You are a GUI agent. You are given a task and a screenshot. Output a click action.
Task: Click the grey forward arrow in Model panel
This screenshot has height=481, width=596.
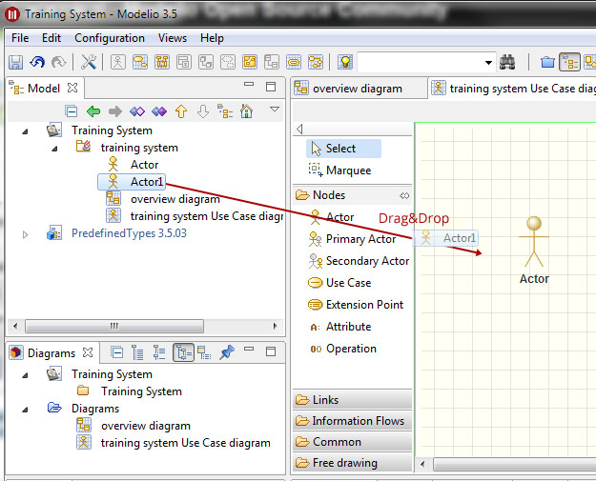pos(115,111)
